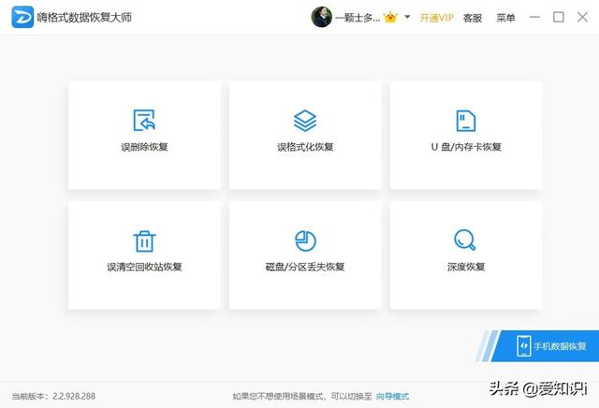Click the VIP crown icon beside username

coord(392,17)
